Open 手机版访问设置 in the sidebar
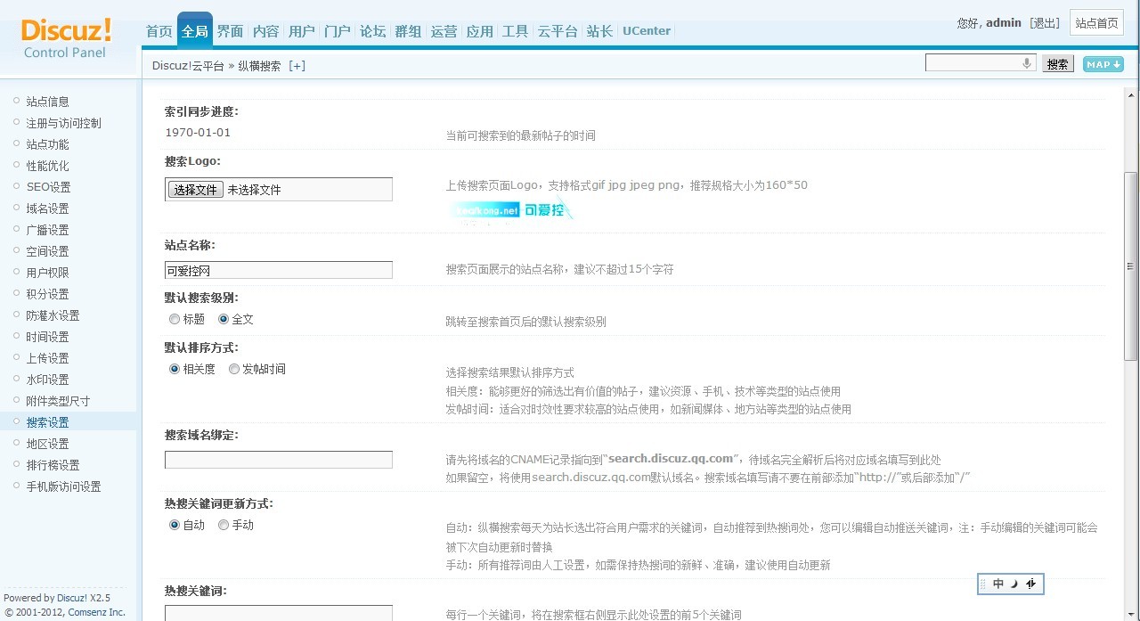 [x=64, y=486]
